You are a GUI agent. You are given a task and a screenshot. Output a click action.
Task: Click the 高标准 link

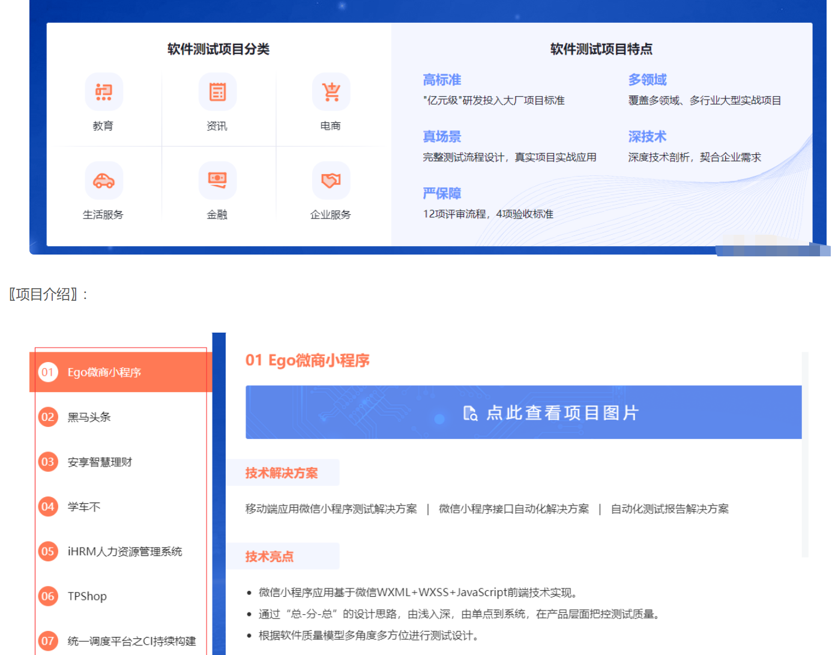tap(441, 79)
